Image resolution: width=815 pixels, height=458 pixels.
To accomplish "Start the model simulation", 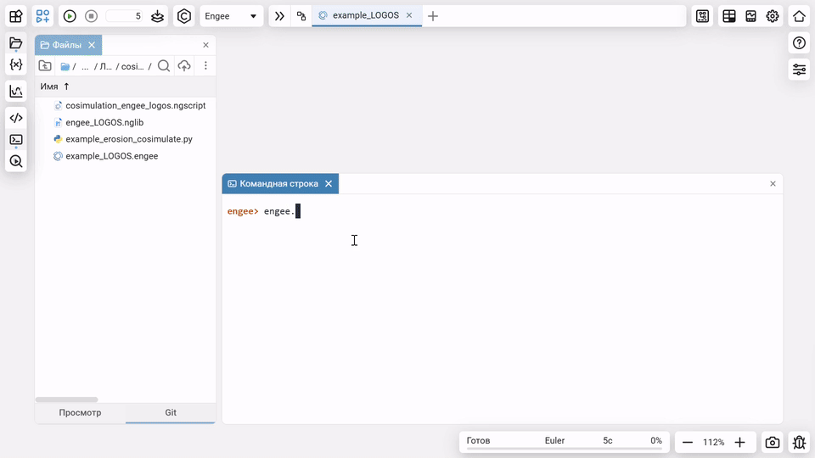I will (70, 16).
